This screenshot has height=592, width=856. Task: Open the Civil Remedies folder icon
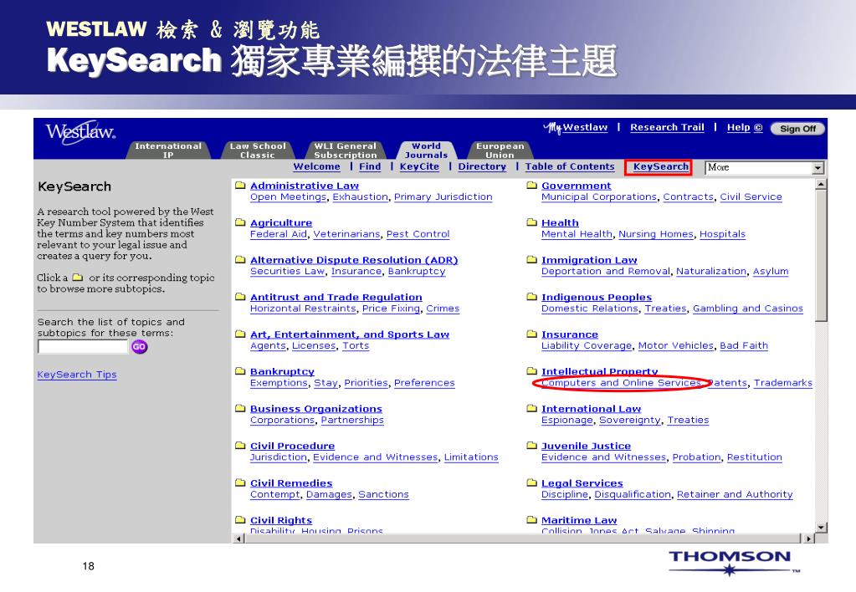[x=240, y=482]
